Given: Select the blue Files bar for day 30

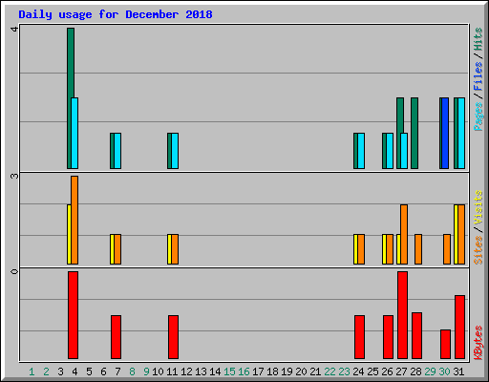Looking at the screenshot, I should (445, 133).
